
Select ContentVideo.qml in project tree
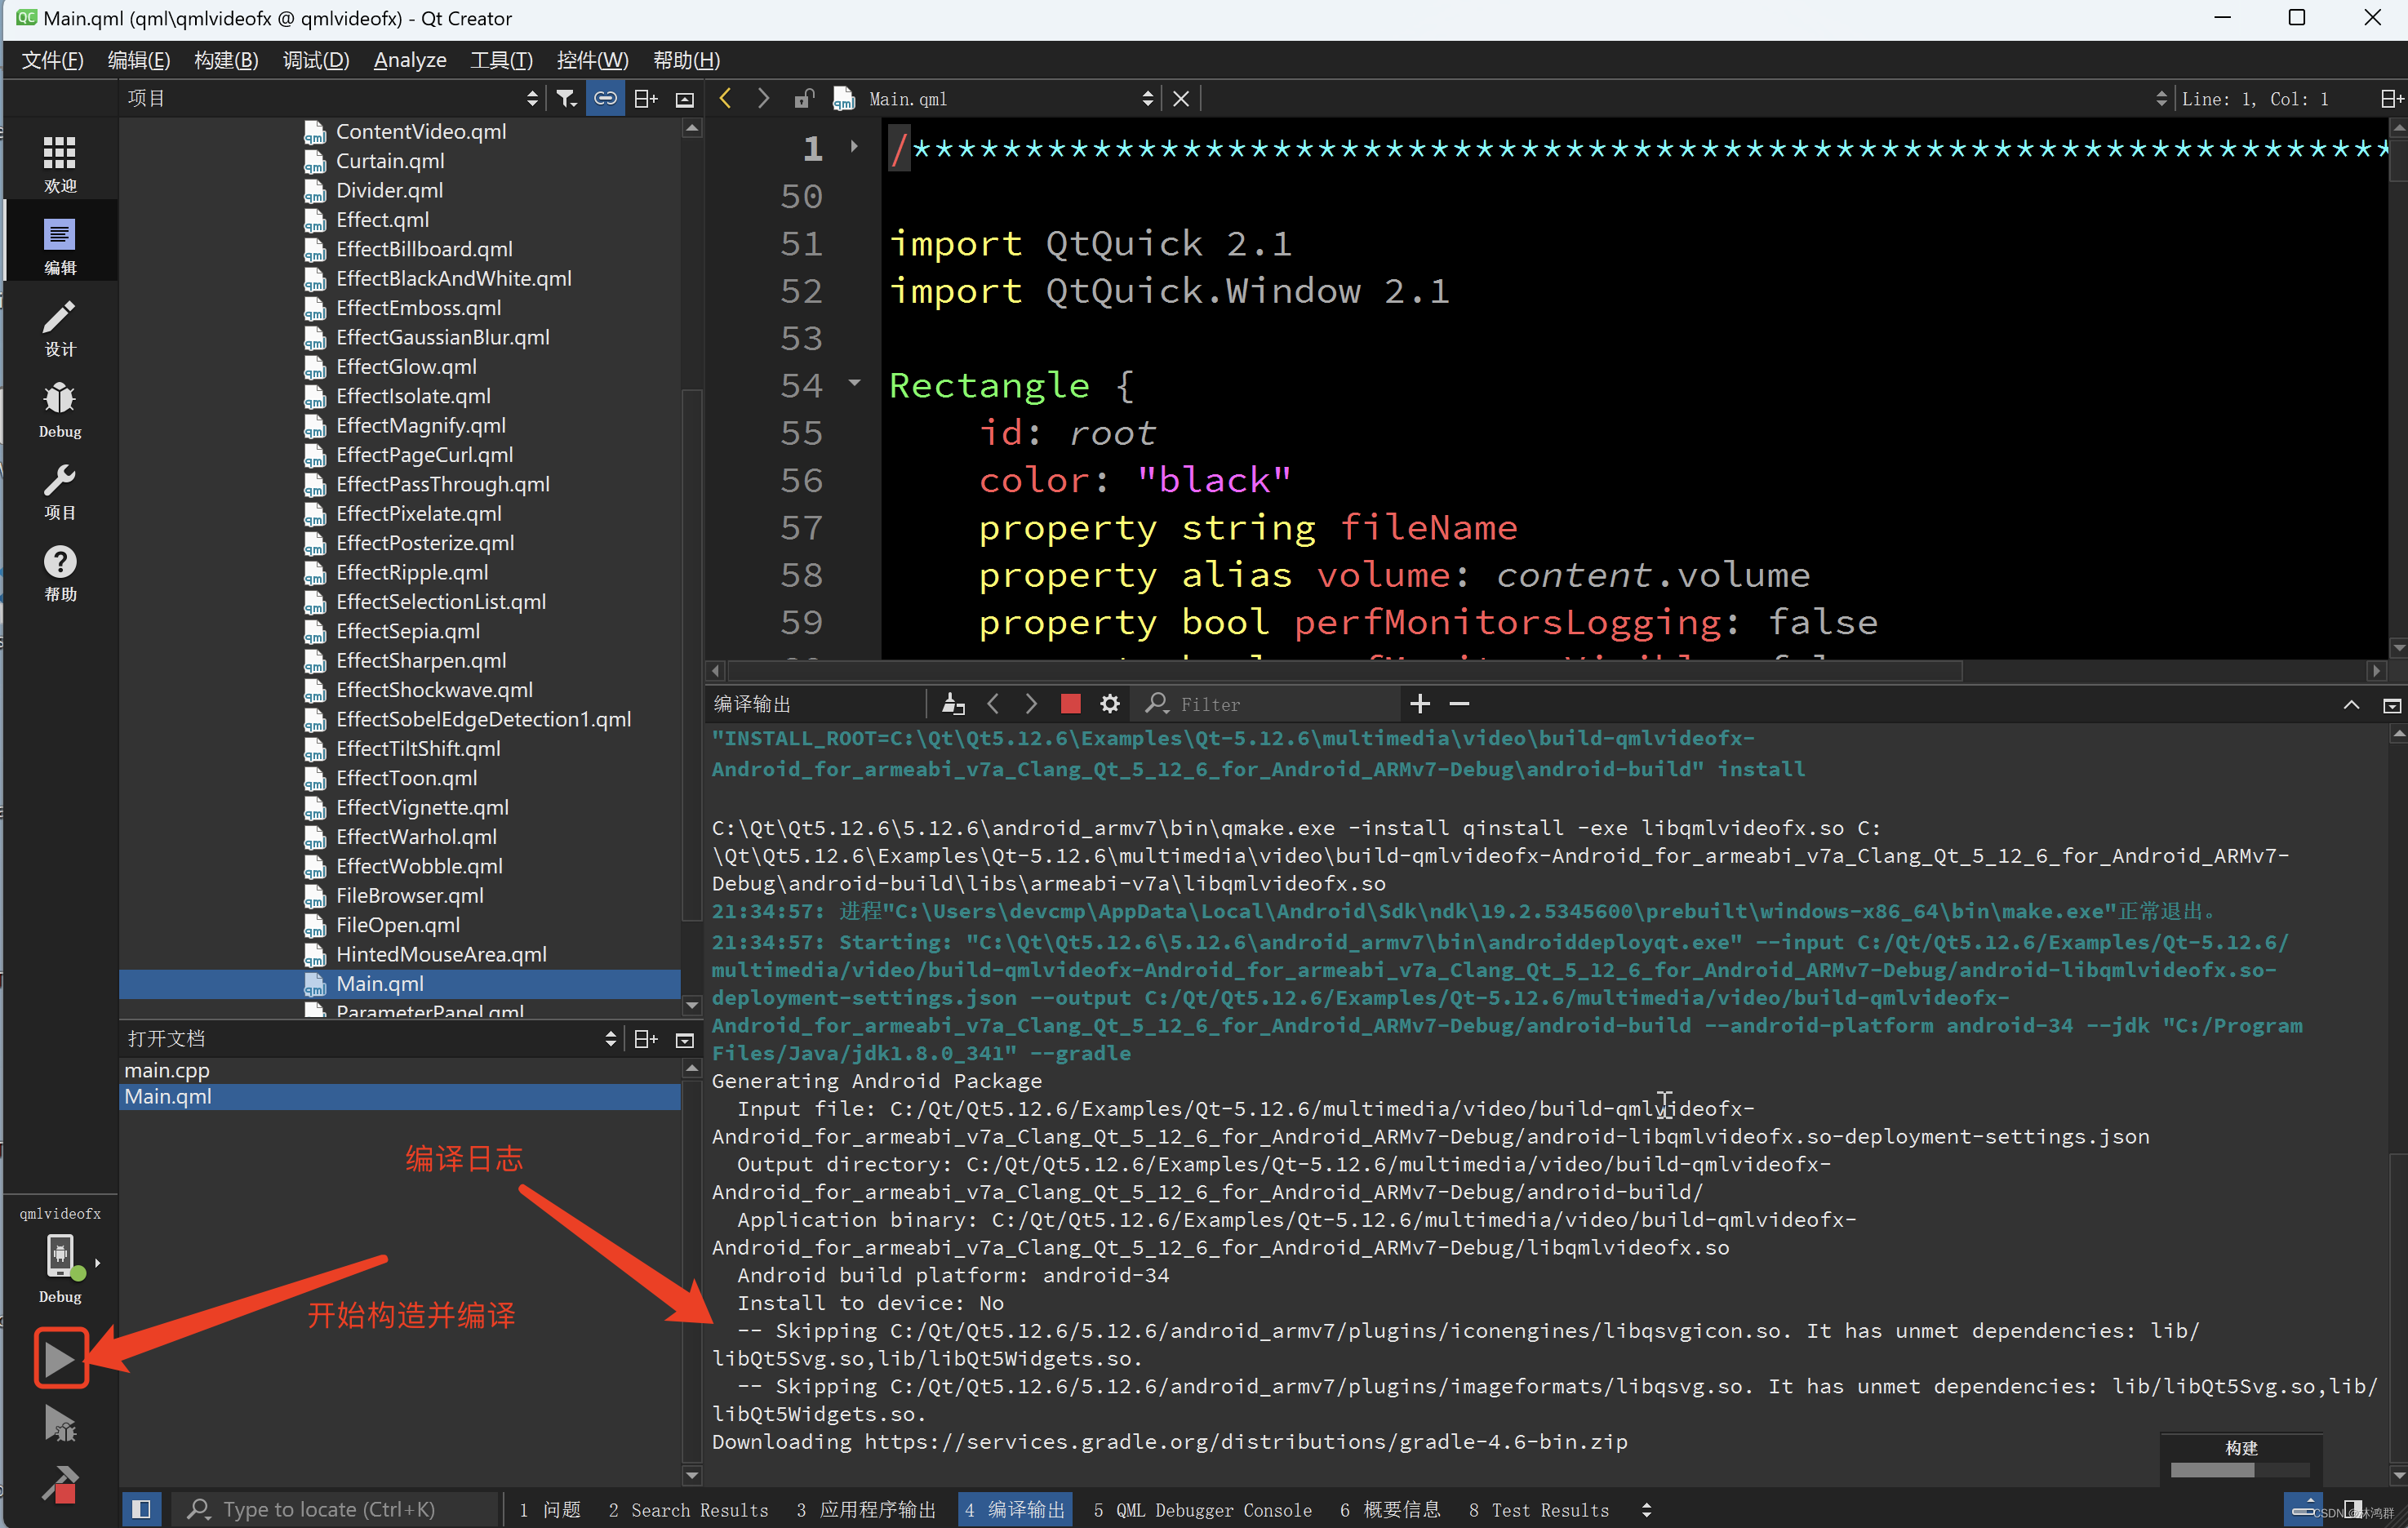tap(420, 131)
